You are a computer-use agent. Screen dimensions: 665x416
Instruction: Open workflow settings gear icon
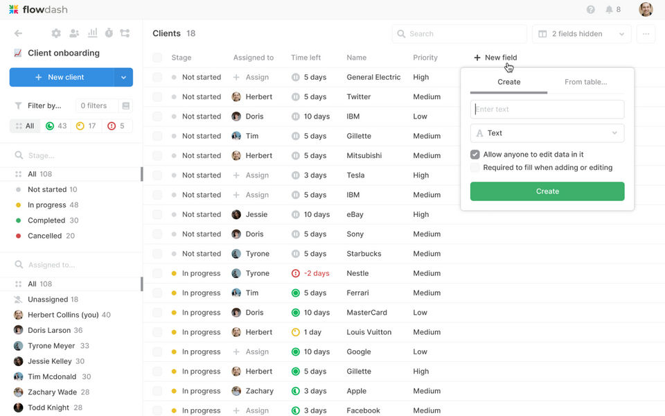(56, 33)
